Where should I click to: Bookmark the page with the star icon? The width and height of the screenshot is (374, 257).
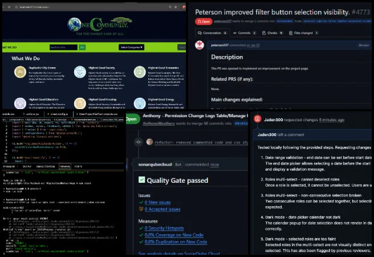[176, 7]
